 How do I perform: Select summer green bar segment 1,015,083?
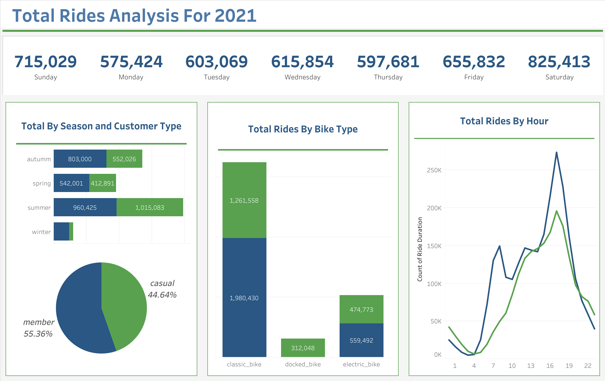coord(150,207)
